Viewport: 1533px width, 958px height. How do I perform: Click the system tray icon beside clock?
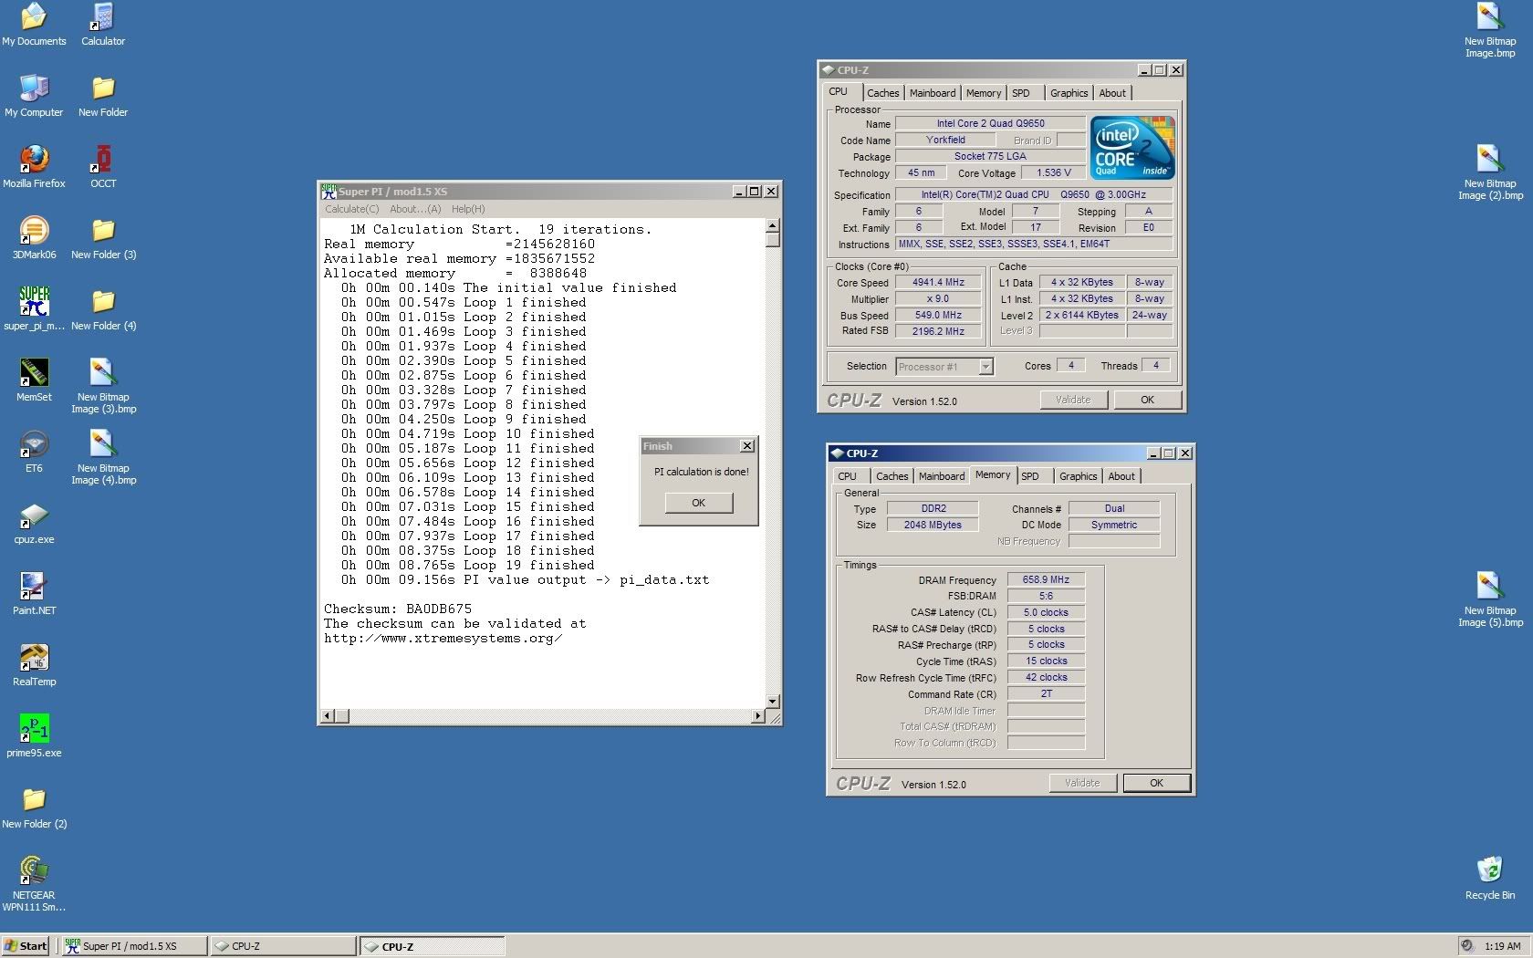tap(1466, 946)
